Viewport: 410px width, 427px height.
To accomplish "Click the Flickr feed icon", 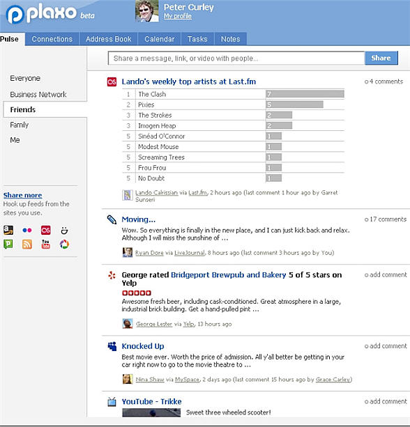I will pyautogui.click(x=27, y=231).
